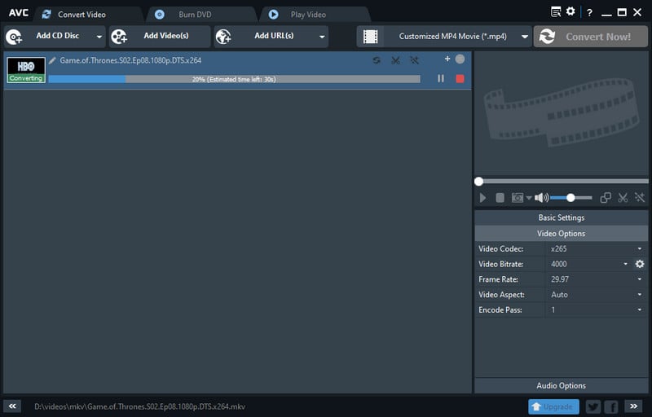Click the scissors clip icon in the file row
This screenshot has height=417, width=652.
tap(395, 60)
